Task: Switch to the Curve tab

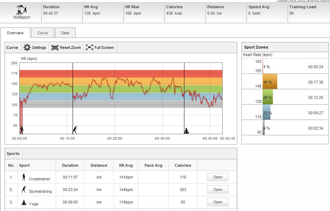Action: (42, 33)
